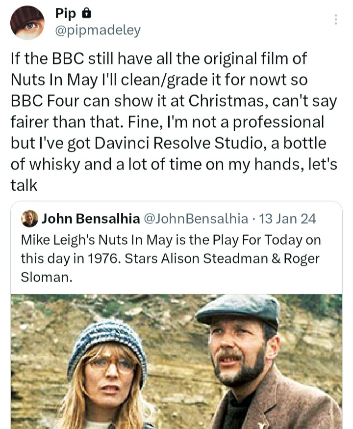Tap the @pipmadeley handle
353x429 pixels.
[x=97, y=30]
